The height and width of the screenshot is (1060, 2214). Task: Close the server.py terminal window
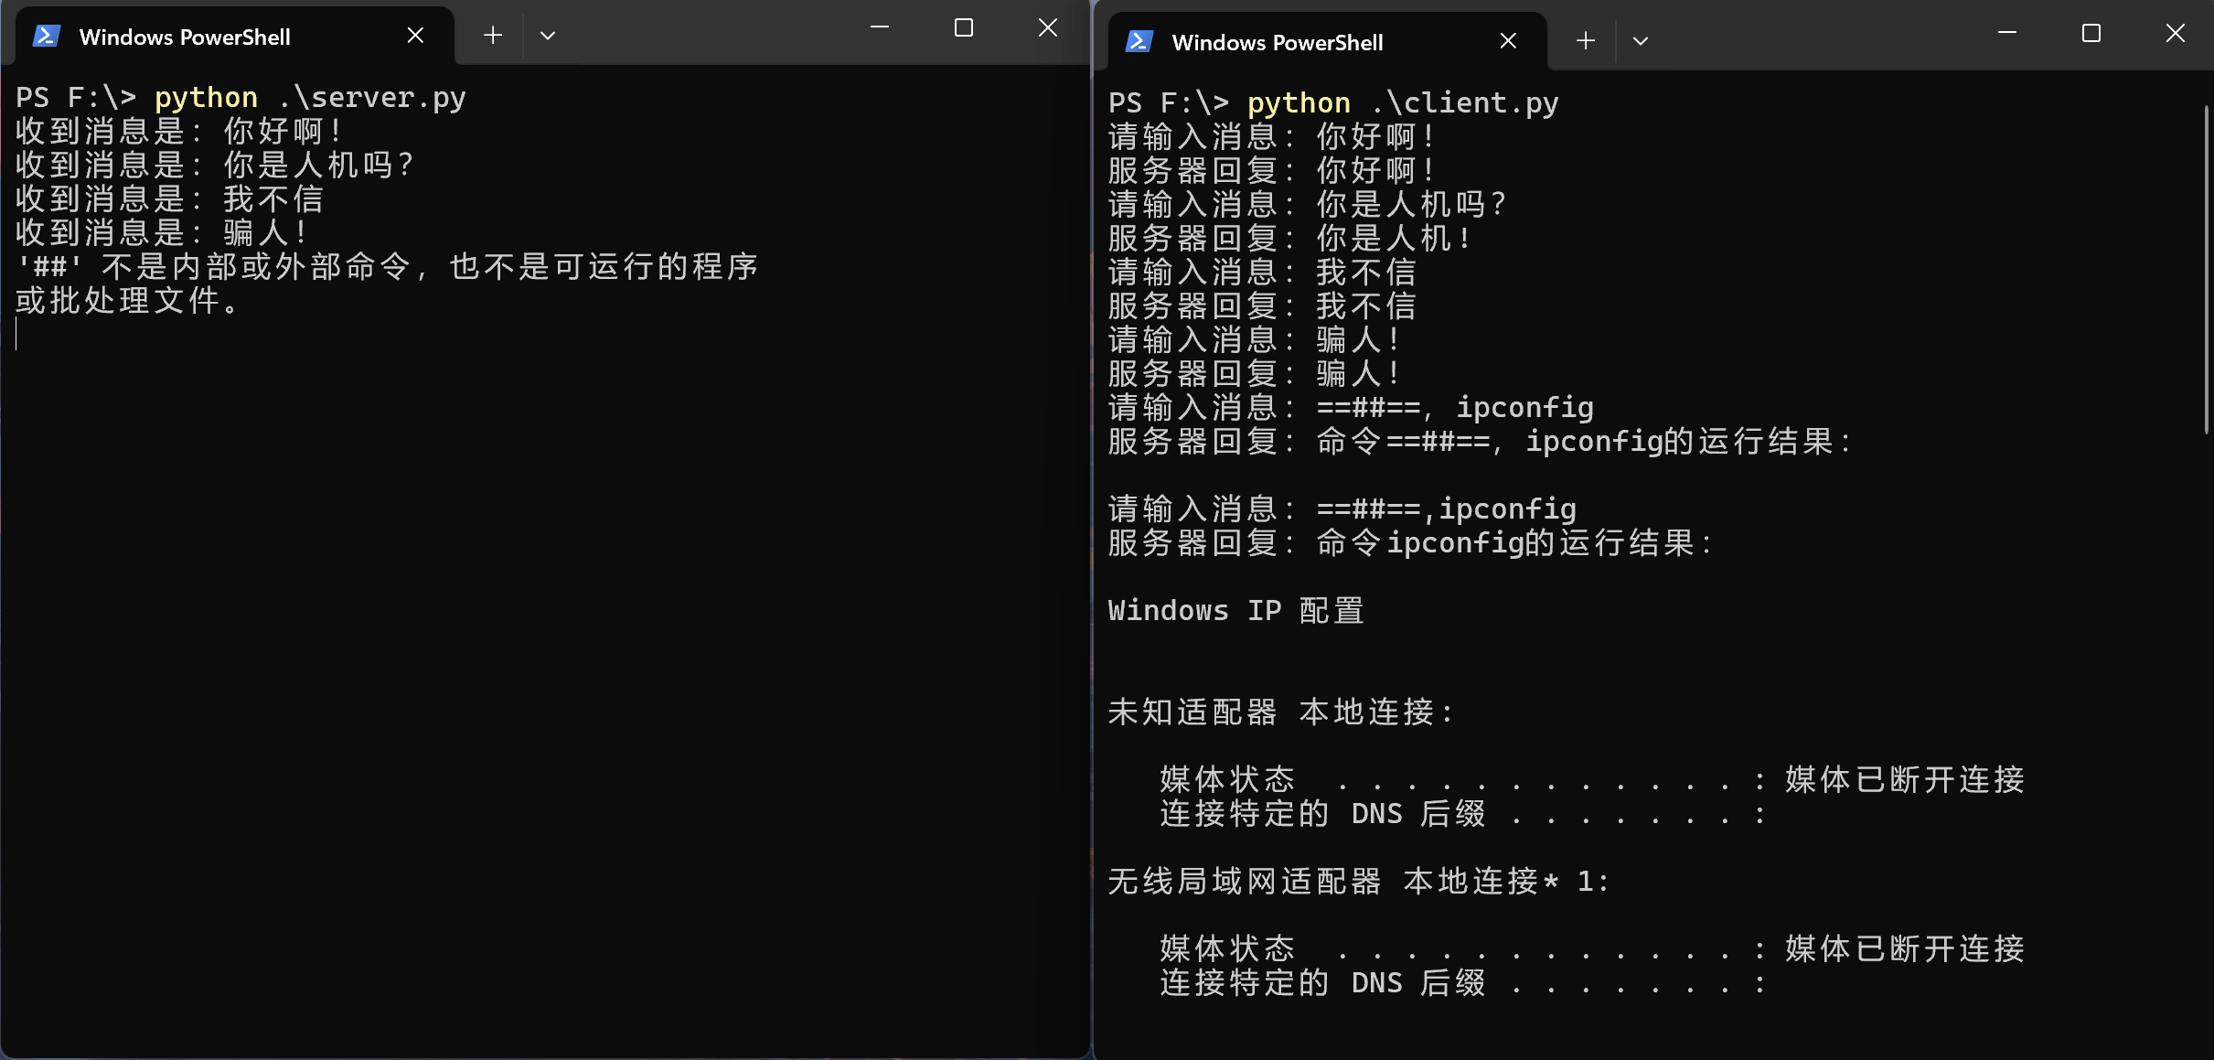pos(1048,28)
